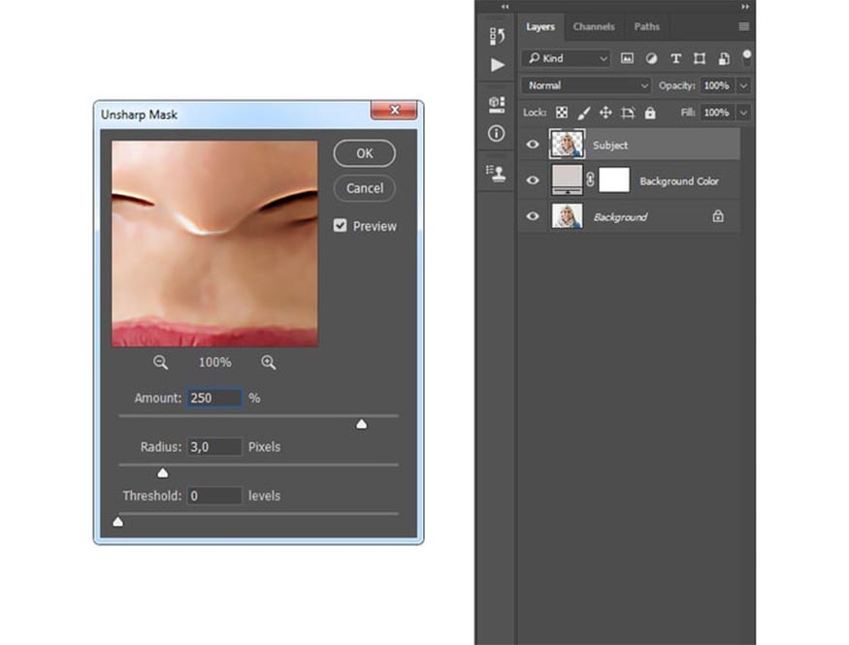This screenshot has height=645, width=849.
Task: Hide the Background Color layer
Action: pyautogui.click(x=533, y=180)
